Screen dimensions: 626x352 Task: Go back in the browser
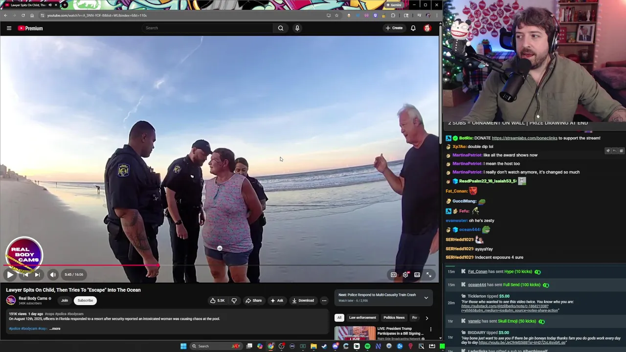point(5,15)
